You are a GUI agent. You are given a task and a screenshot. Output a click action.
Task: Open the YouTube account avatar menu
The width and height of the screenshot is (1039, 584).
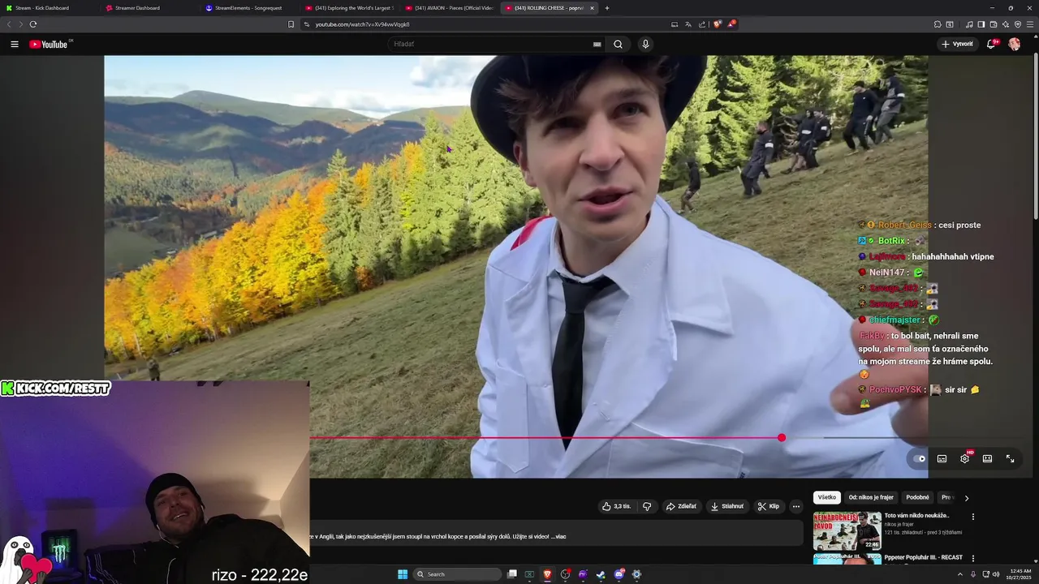[x=1014, y=44]
